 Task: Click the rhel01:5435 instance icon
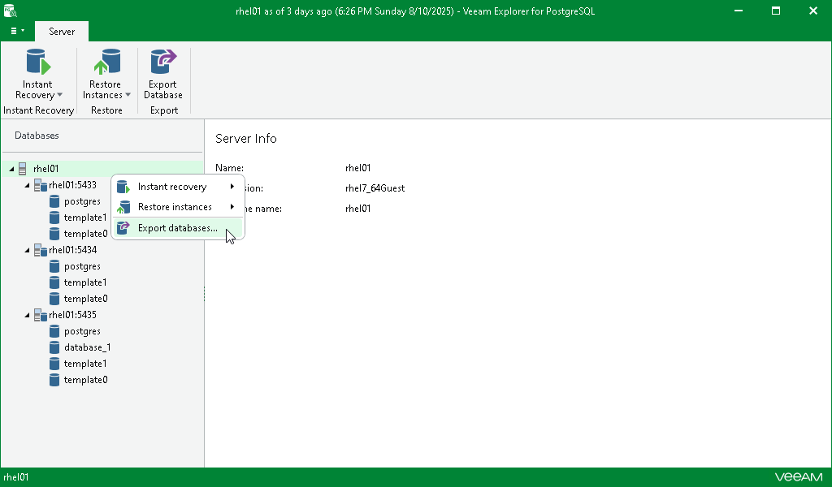pyautogui.click(x=41, y=315)
